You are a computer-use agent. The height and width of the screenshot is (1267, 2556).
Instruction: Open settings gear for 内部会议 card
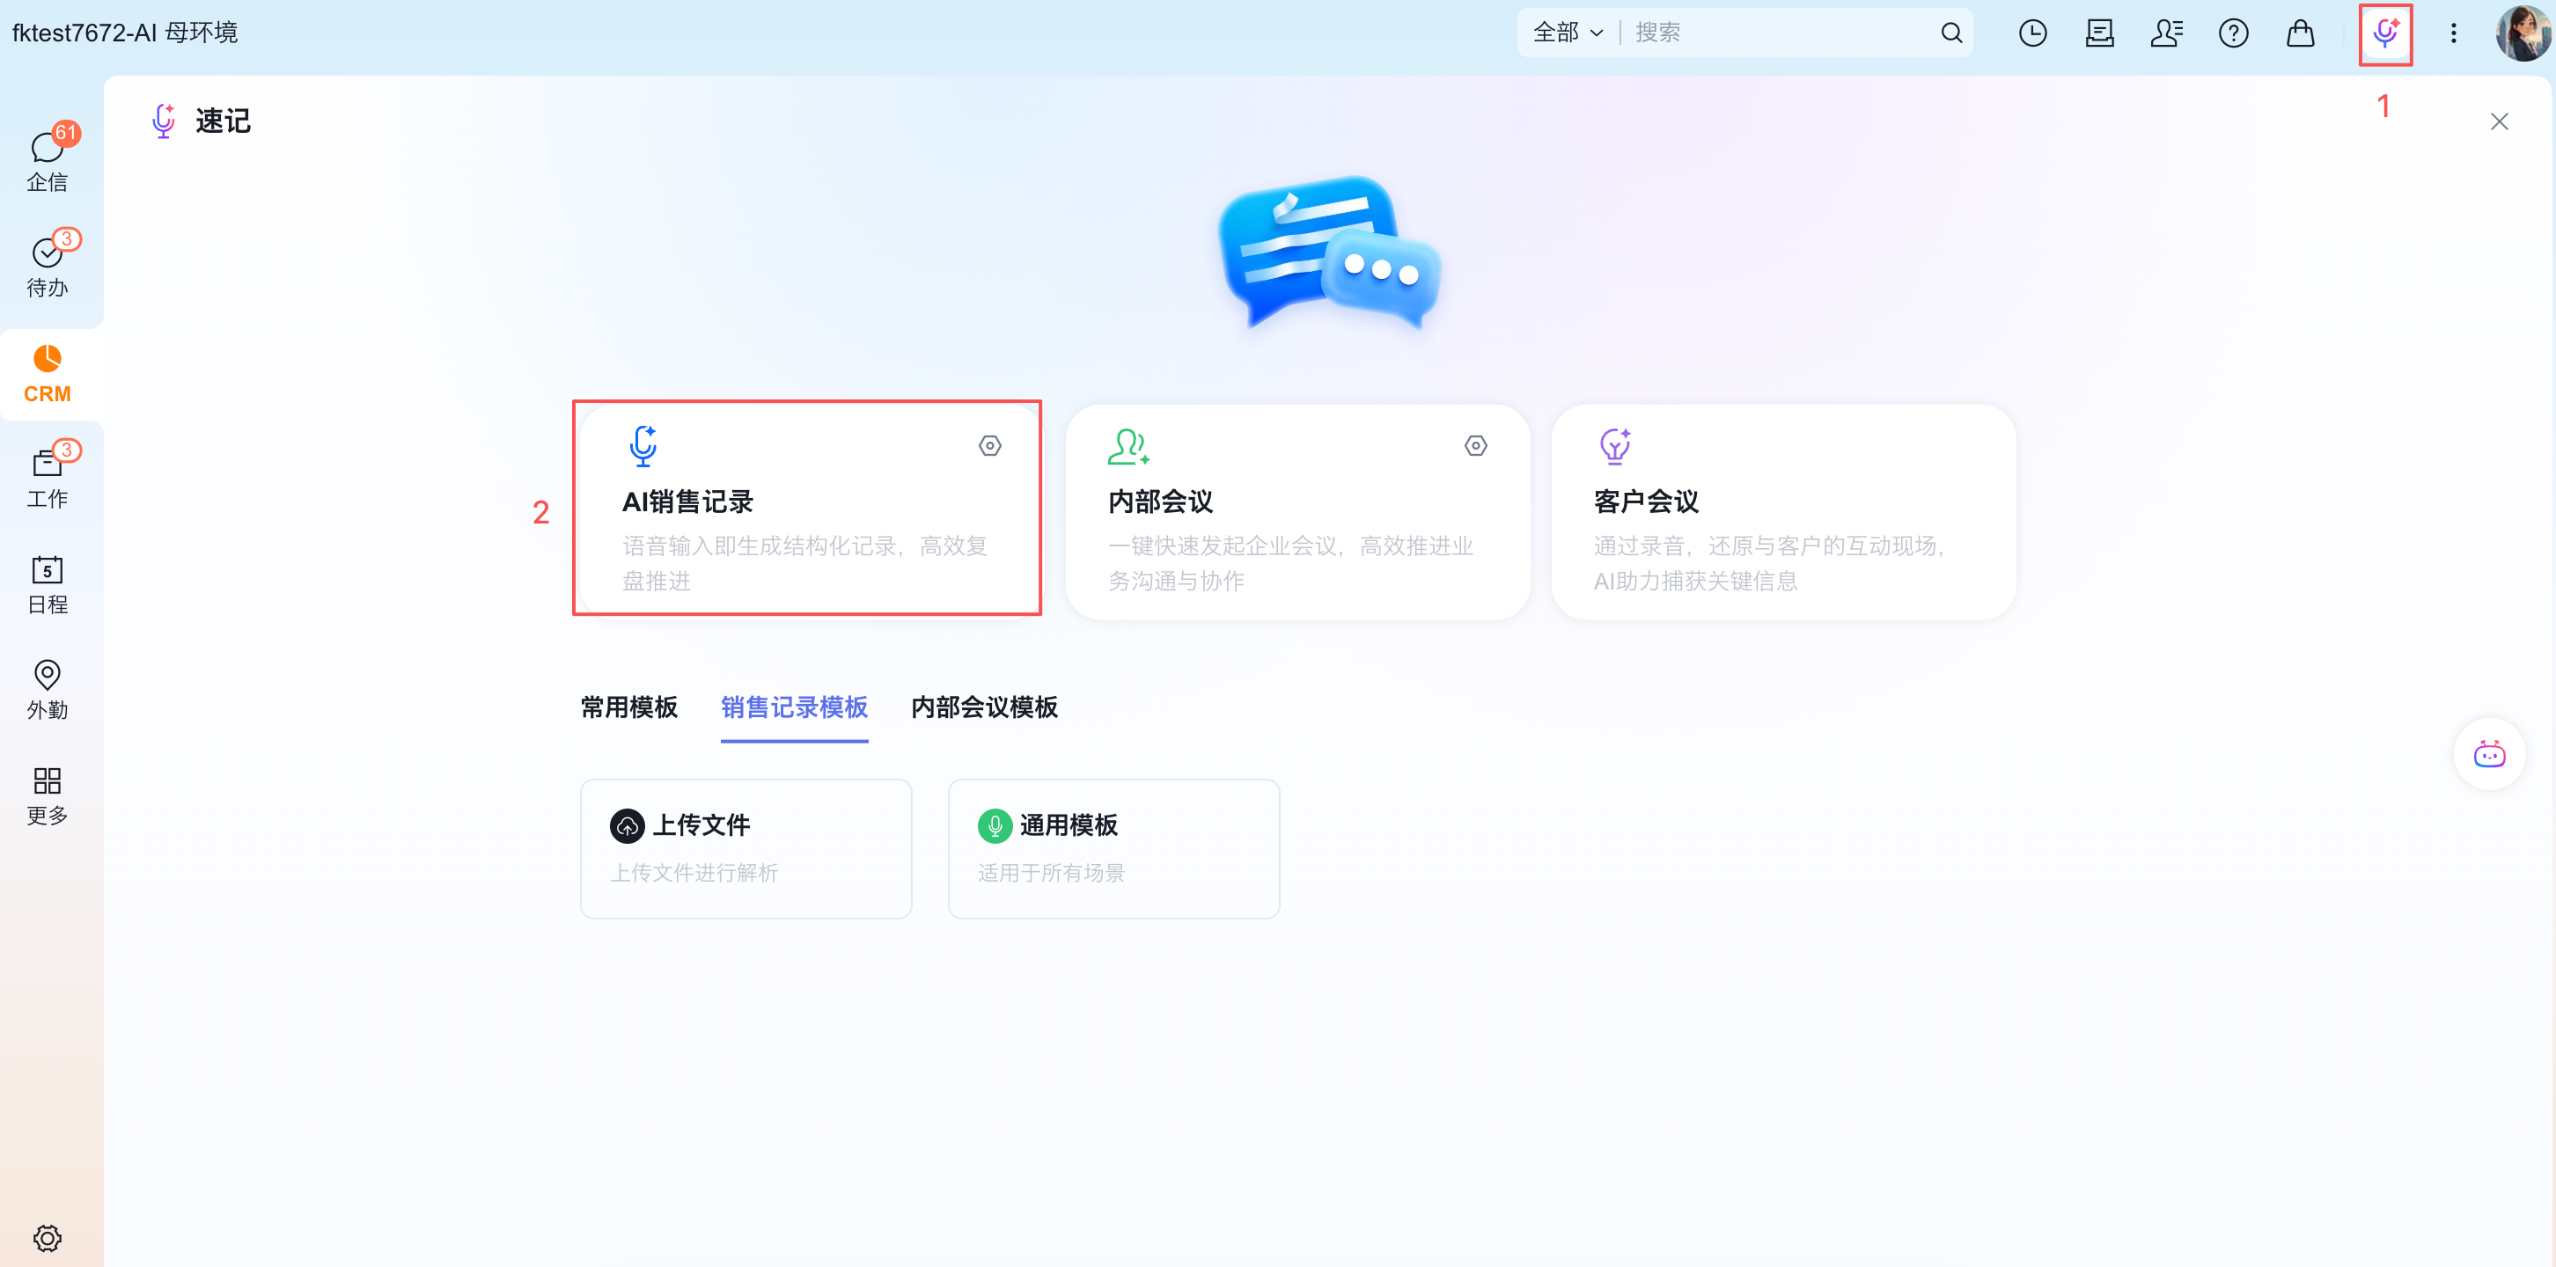(1475, 445)
